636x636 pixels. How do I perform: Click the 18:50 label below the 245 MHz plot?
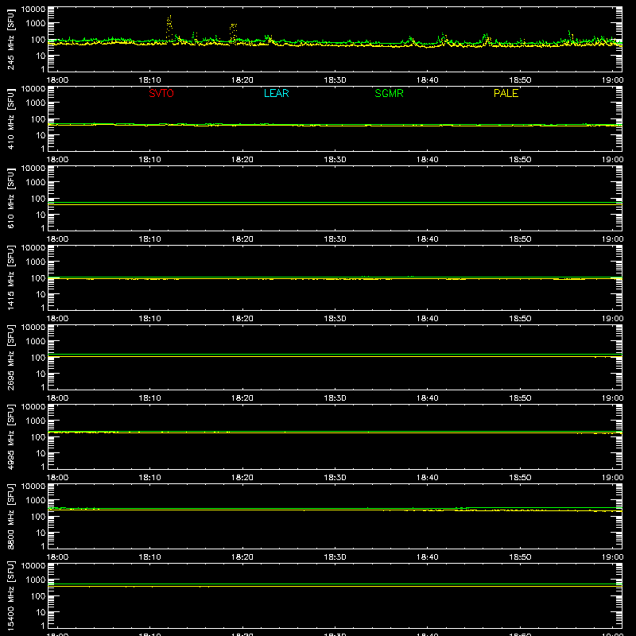click(x=520, y=80)
